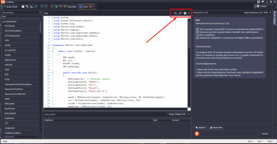Toggle first checkbox about Yeni taramalar
This screenshot has width=277, height=144.
[x=197, y=29]
